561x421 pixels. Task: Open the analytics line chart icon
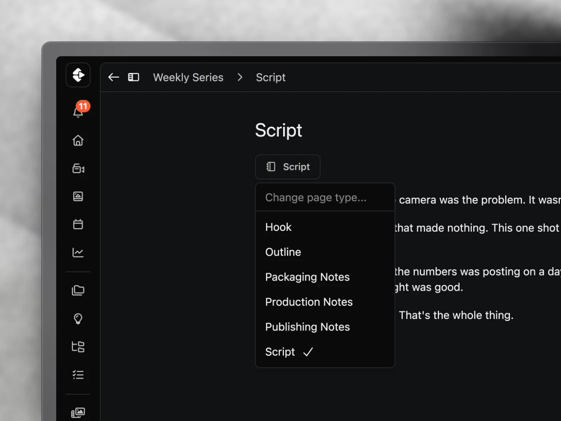coord(78,252)
